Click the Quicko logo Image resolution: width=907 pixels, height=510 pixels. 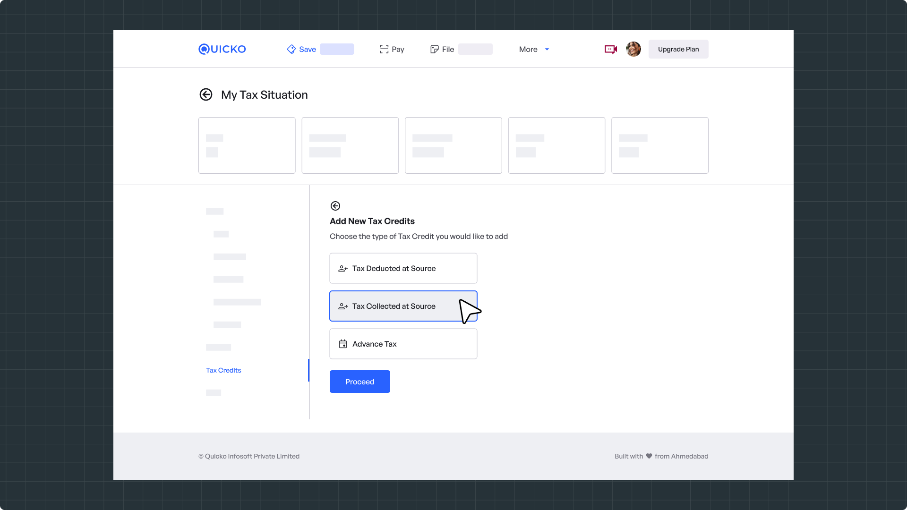(222, 49)
